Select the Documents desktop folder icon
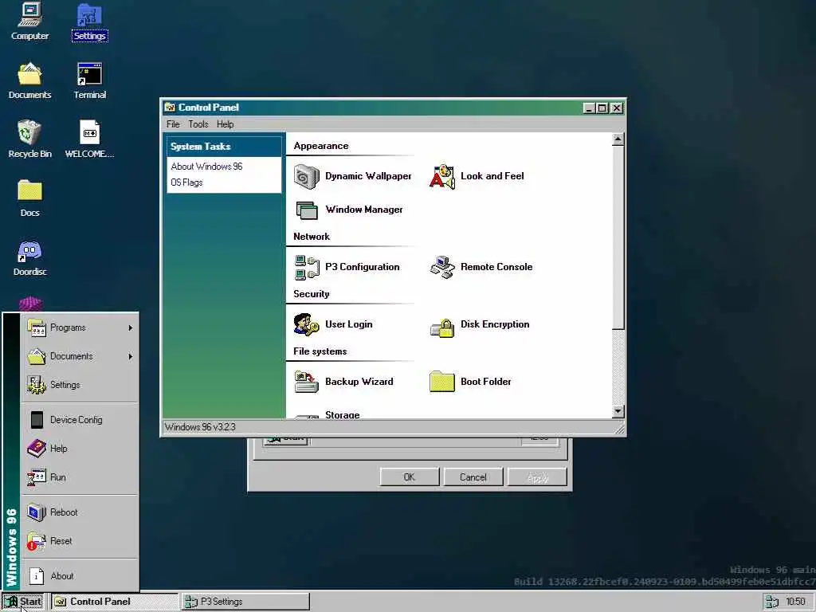 tap(29, 80)
